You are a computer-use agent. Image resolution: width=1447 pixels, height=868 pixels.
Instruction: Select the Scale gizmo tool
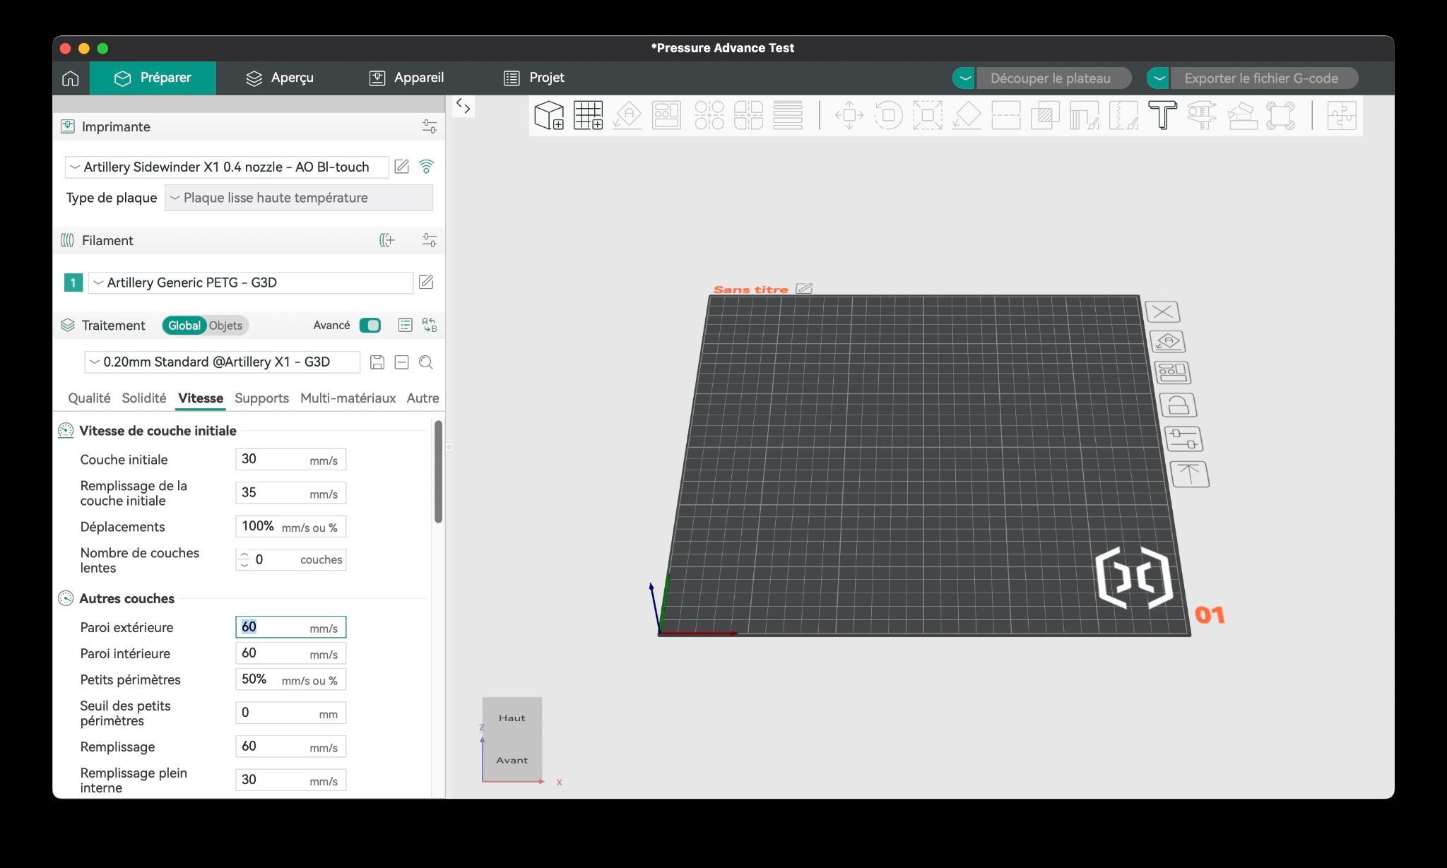coord(928,115)
